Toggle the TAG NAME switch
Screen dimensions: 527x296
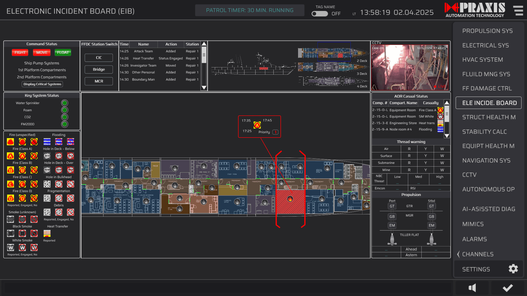319,14
